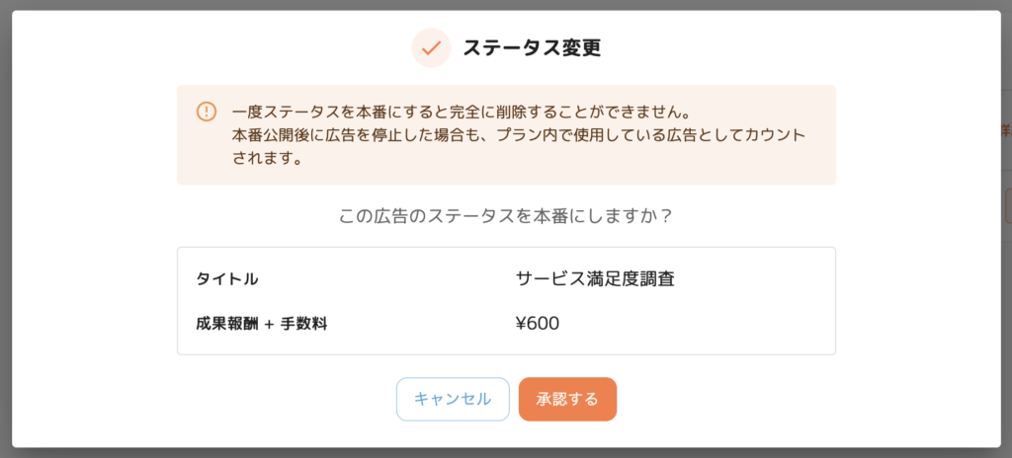
Task: Click the 成果報酬 + 手数料 label
Action: (261, 324)
